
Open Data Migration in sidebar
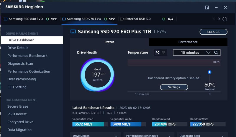point(19,130)
